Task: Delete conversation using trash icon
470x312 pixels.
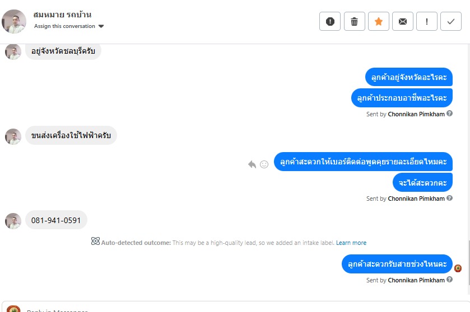Action: (354, 22)
